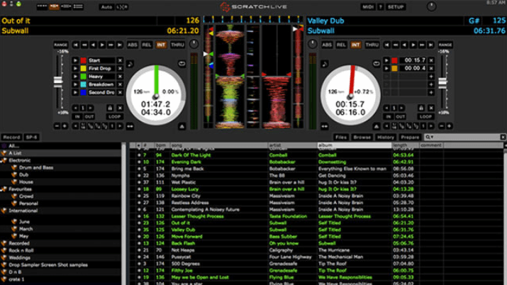This screenshot has width=507, height=285.
Task: Add cue point in first empty right slot
Action: 431,77
